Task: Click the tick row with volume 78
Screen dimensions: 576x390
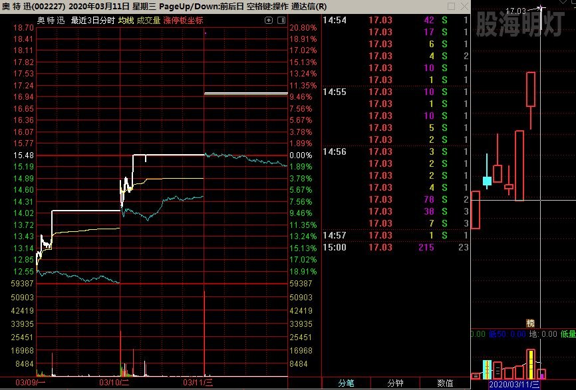Action: 396,199
